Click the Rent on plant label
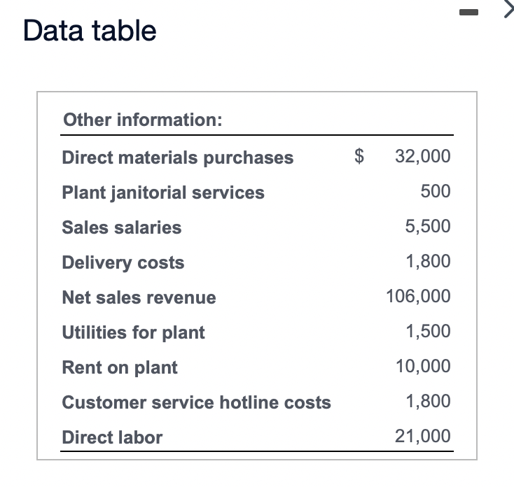 click(x=120, y=367)
